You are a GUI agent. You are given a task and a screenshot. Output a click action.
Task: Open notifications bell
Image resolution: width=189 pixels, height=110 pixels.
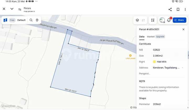(x=169, y=20)
